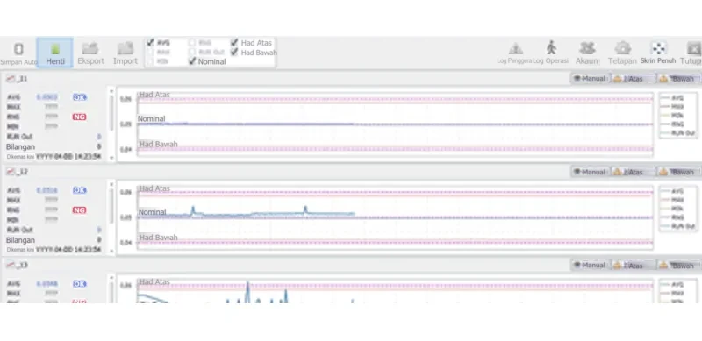The width and height of the screenshot is (702, 341).
Task: Toggle the AVG checkbox
Action: (x=150, y=42)
